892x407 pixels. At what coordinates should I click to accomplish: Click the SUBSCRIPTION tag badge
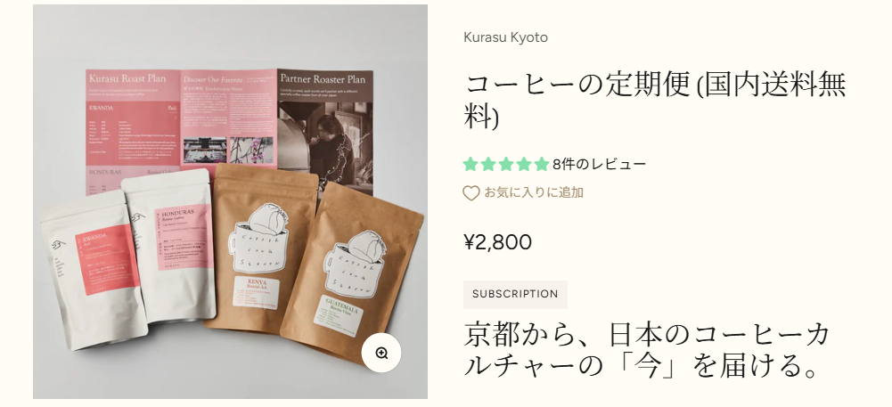coord(515,295)
